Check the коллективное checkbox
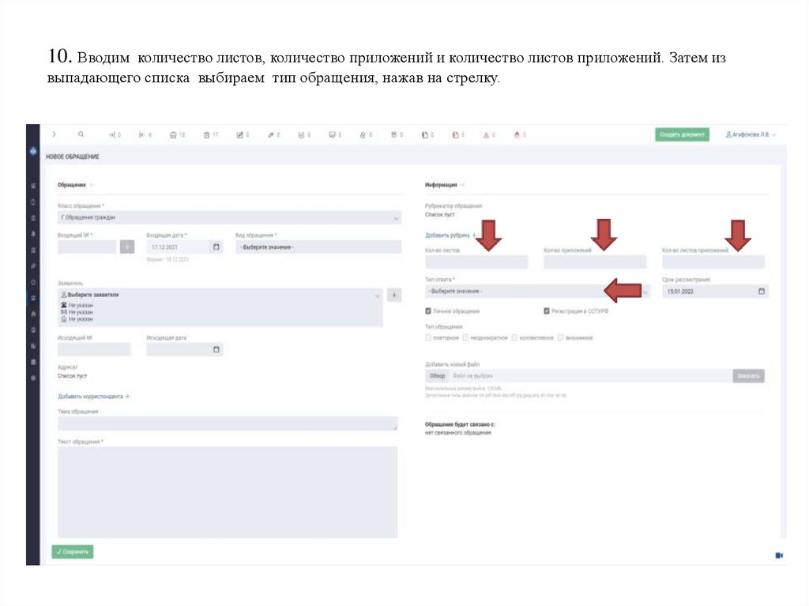This screenshot has height=606, width=809. 514,338
